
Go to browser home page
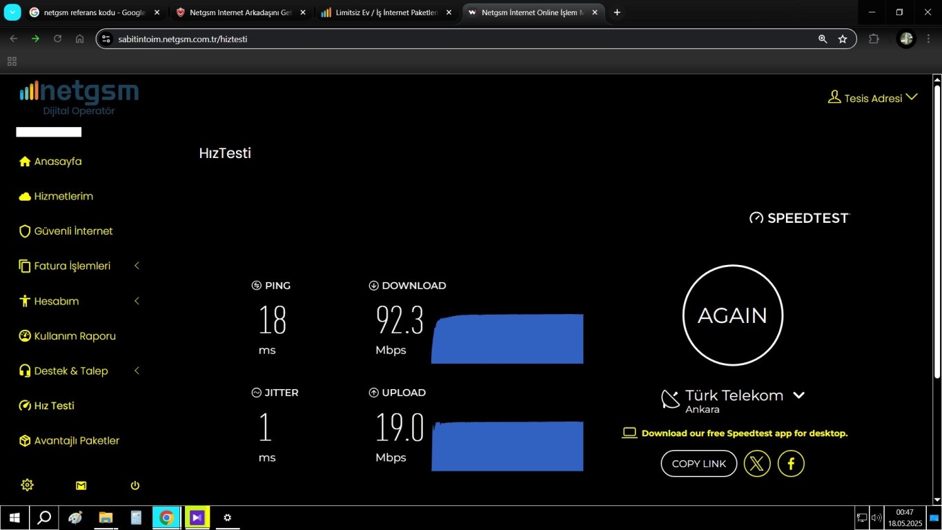(x=80, y=39)
